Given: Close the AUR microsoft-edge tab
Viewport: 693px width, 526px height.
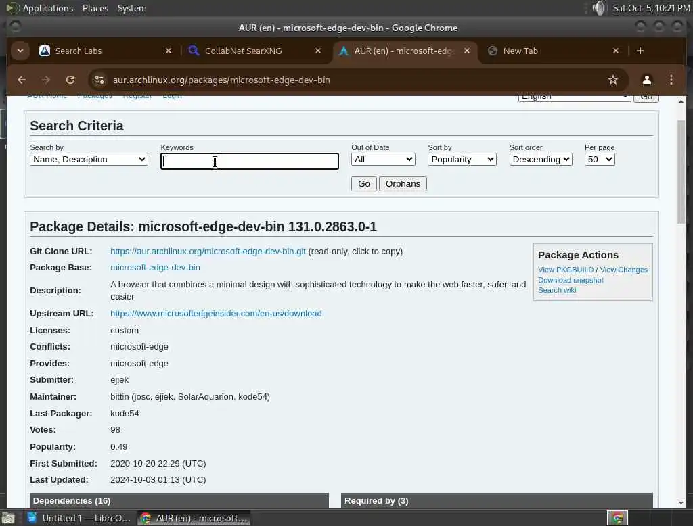Looking at the screenshot, I should [467, 51].
